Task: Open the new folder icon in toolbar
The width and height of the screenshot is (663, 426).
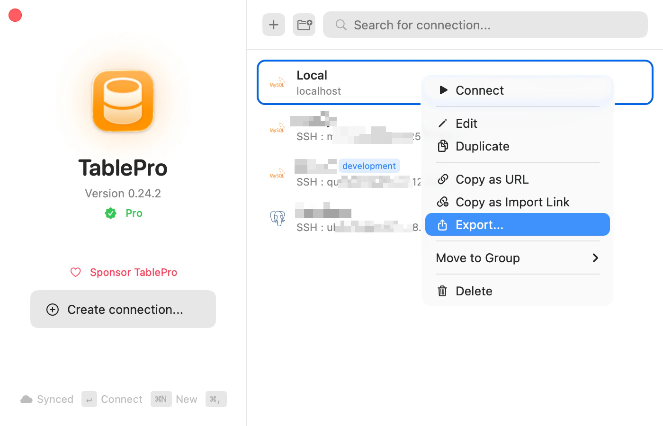Action: pos(304,25)
